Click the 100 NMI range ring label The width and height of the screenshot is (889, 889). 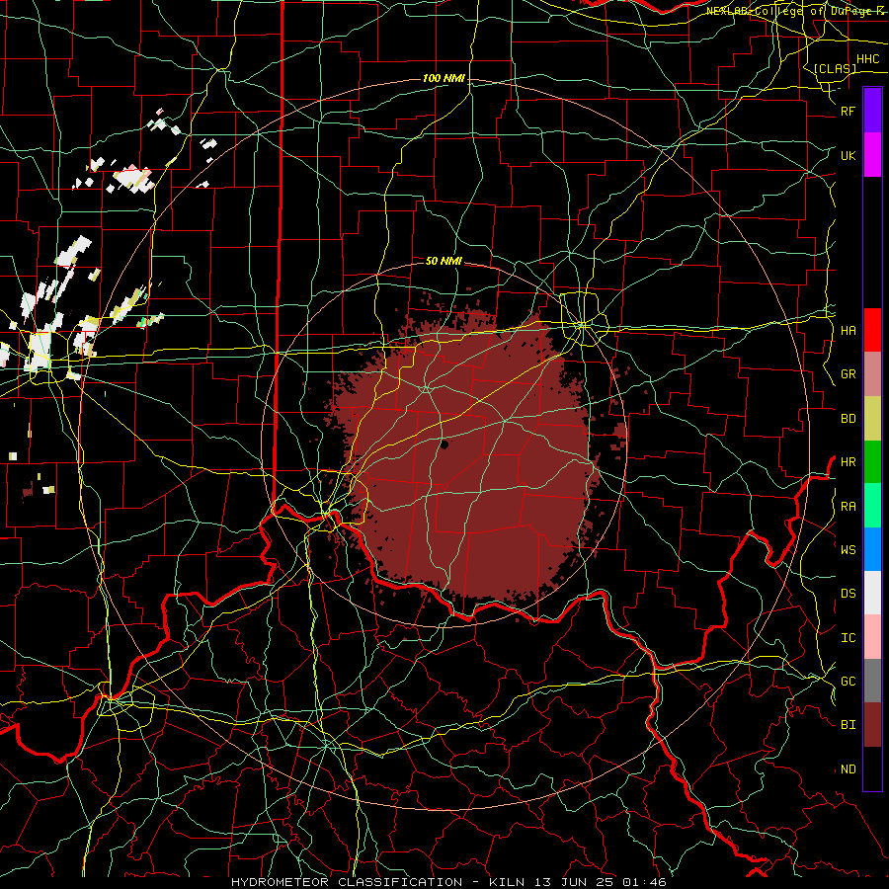coord(444,78)
